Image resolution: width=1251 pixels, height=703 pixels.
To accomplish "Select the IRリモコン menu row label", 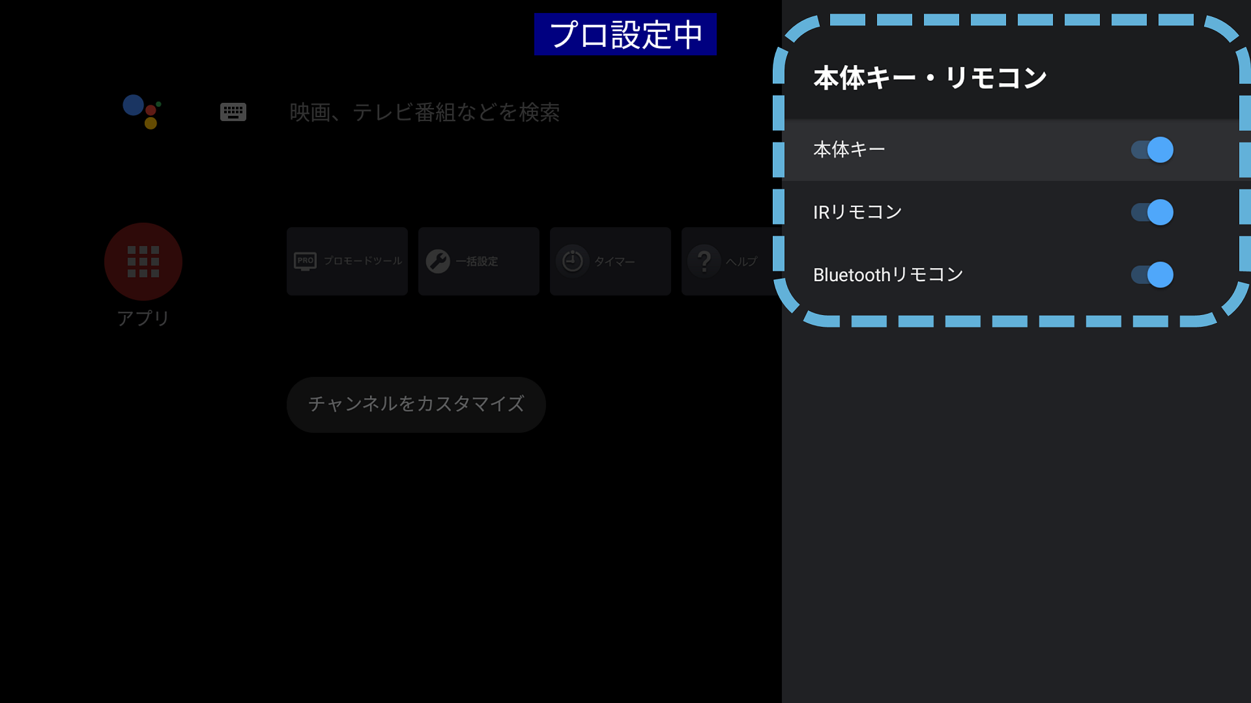I will point(857,212).
